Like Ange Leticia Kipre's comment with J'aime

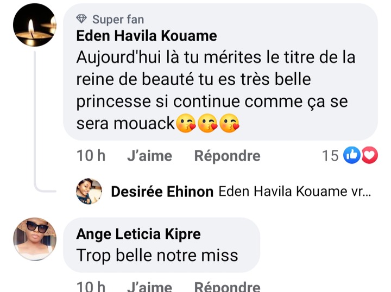[149, 287]
